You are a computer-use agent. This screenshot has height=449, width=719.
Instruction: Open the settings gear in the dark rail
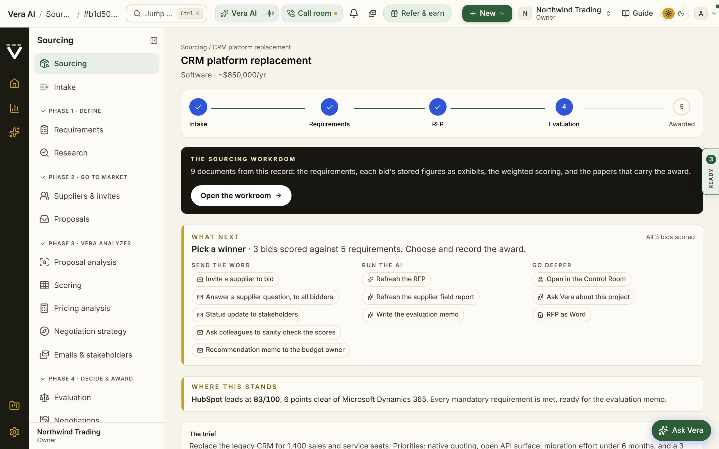pyautogui.click(x=14, y=432)
